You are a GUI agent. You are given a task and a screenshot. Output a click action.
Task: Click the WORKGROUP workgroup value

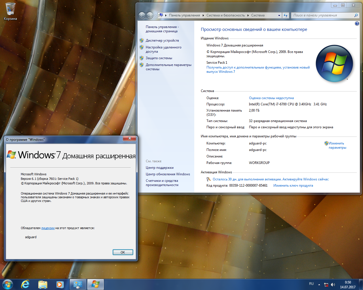click(x=259, y=163)
